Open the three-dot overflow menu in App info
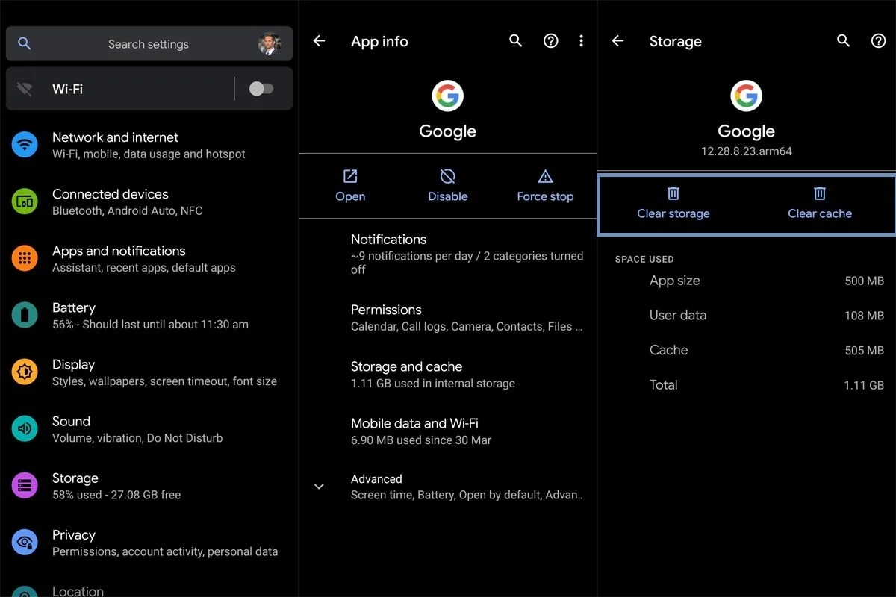The width and height of the screenshot is (896, 597). coord(581,41)
